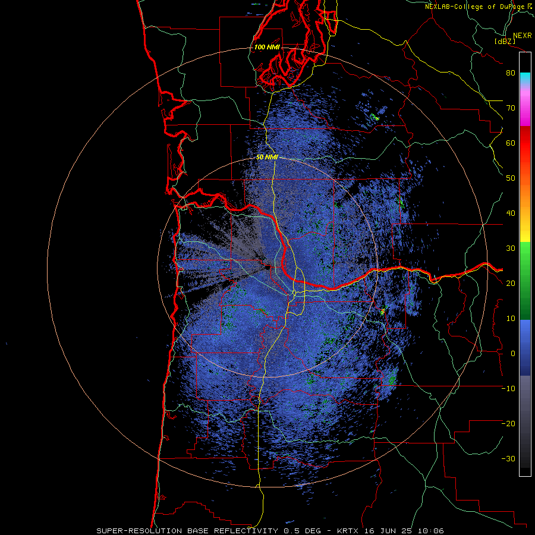Click the 40 value on the dBZ scale

(x=511, y=213)
